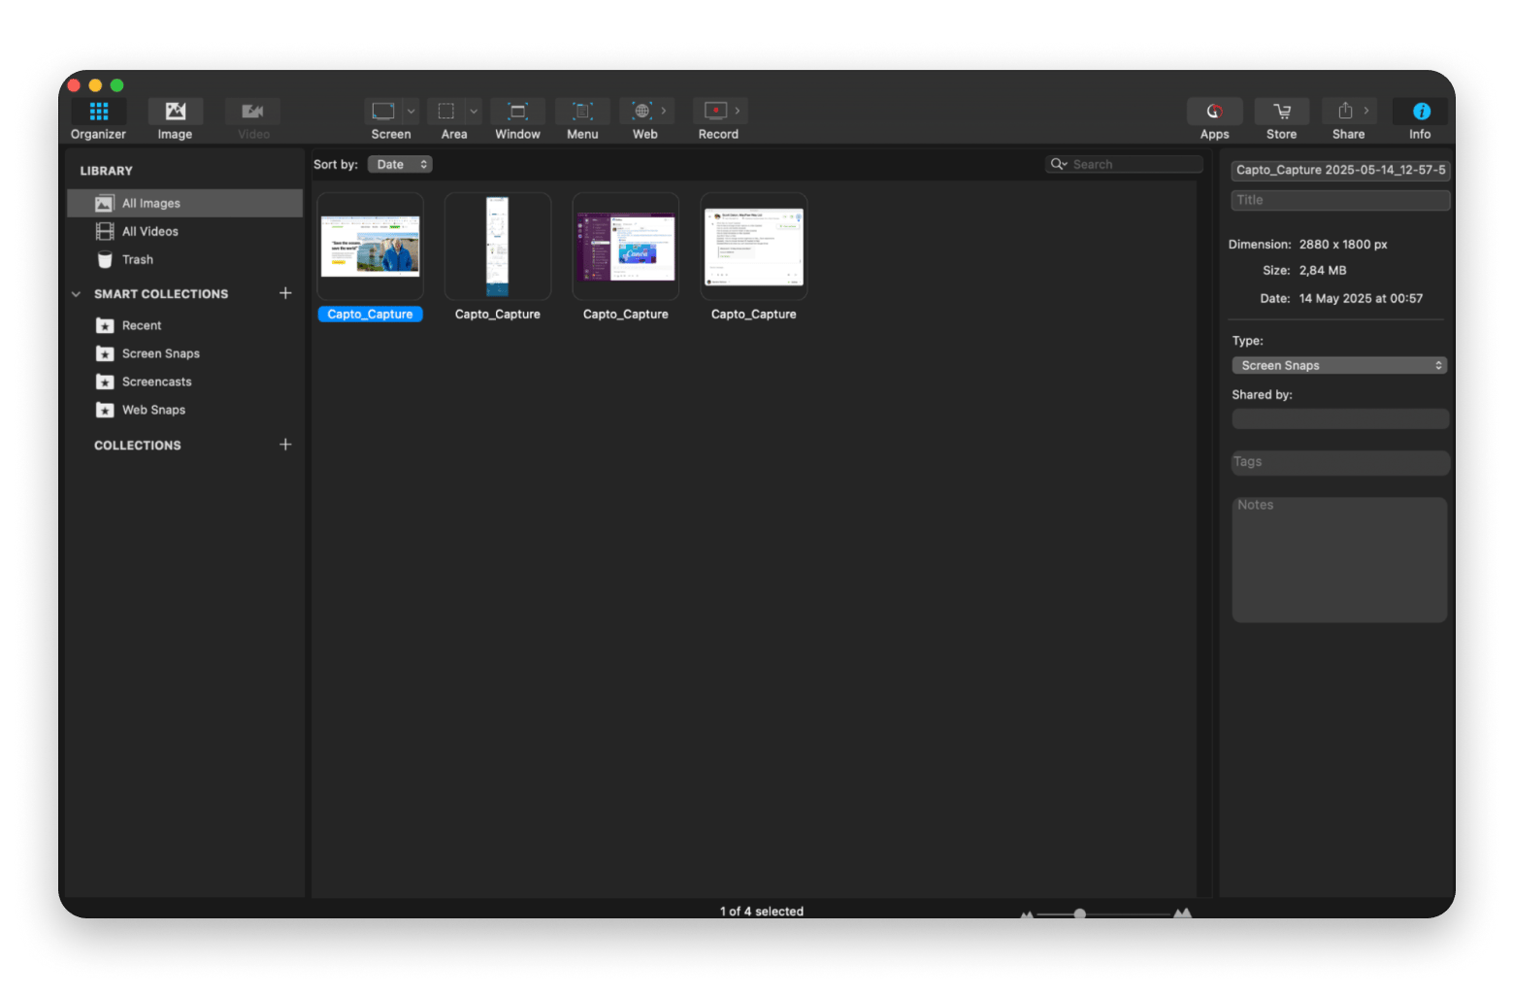Start a Screen capture

pyautogui.click(x=384, y=112)
